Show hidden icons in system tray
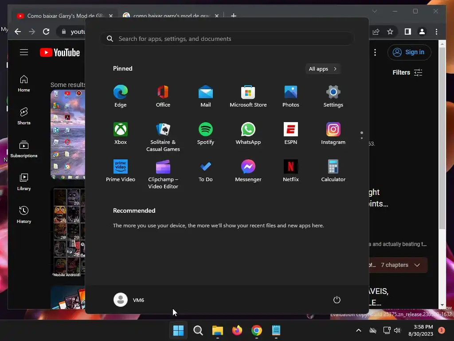Viewport: 454px width, 341px height. point(358,330)
